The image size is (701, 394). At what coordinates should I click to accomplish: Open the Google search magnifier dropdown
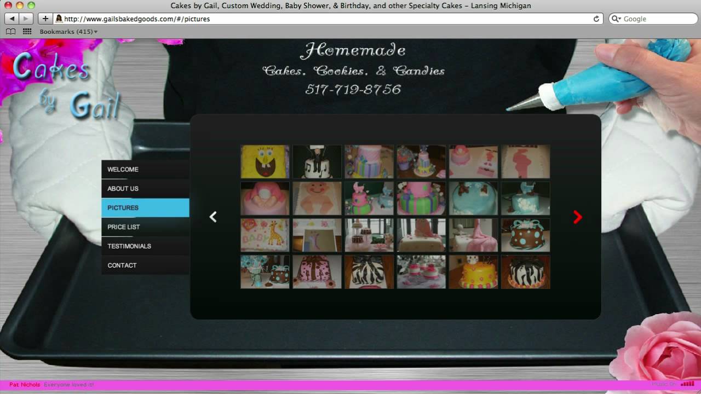click(617, 19)
